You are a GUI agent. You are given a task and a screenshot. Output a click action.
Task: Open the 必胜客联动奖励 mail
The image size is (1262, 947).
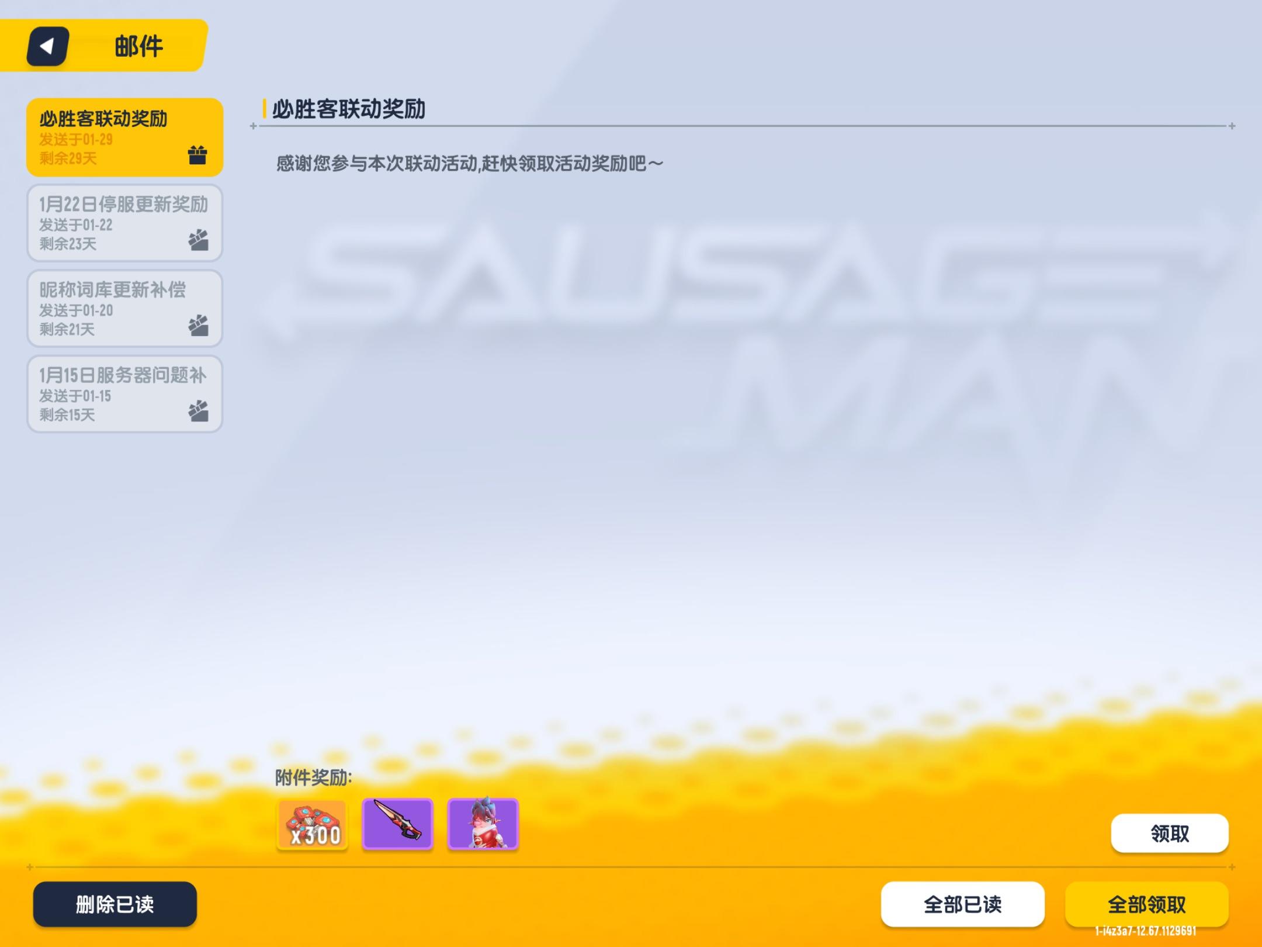click(x=125, y=137)
